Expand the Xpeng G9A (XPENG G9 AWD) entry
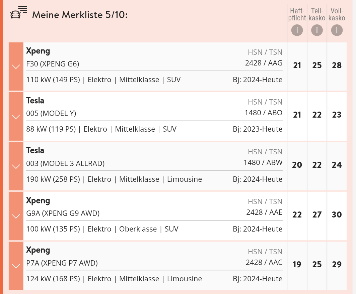 click(x=16, y=216)
